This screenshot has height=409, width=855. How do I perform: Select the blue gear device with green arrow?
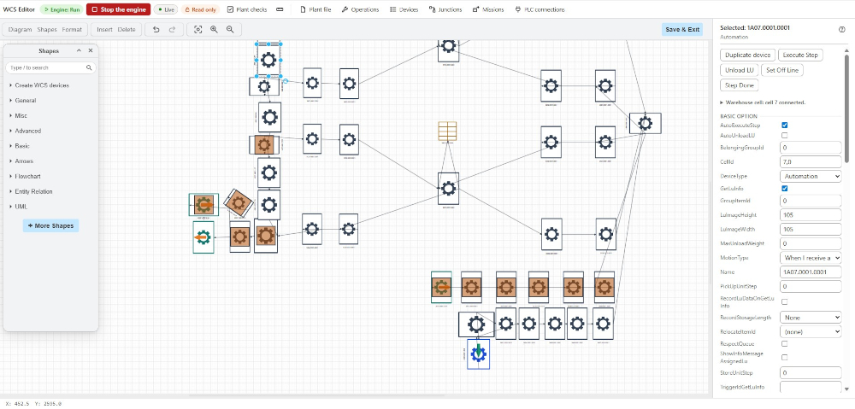(x=478, y=354)
